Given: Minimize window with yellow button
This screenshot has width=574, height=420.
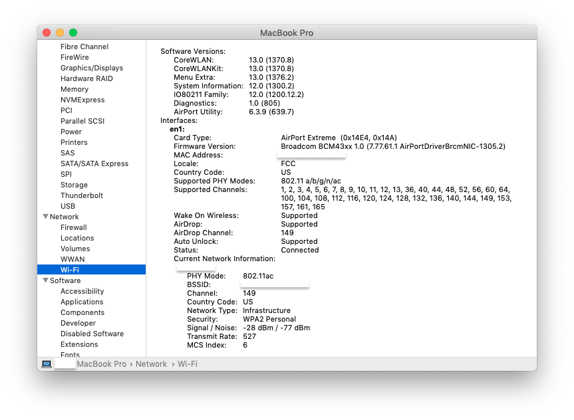Looking at the screenshot, I should 60,33.
